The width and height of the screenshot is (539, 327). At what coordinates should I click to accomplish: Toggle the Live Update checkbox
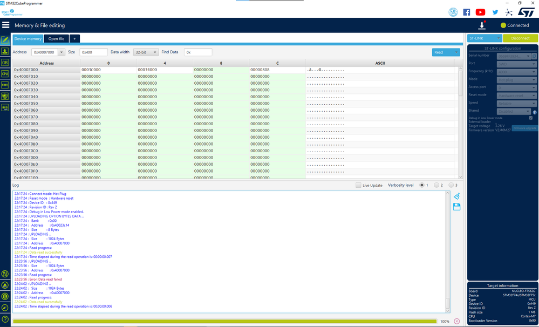[x=358, y=185]
